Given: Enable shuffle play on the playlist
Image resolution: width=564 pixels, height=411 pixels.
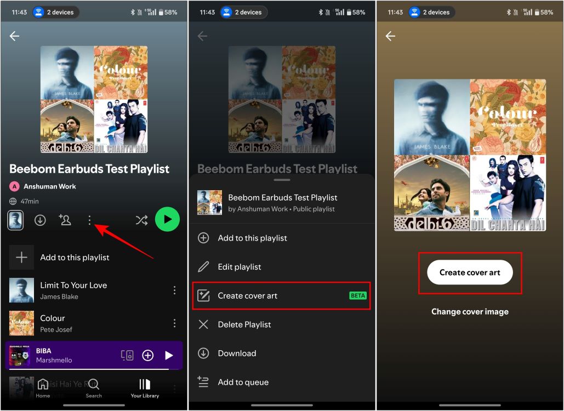Looking at the screenshot, I should (141, 220).
